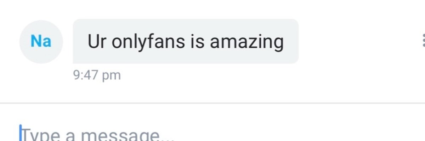Tap the circular Na initials icon
The image size is (425, 141).
[41, 42]
